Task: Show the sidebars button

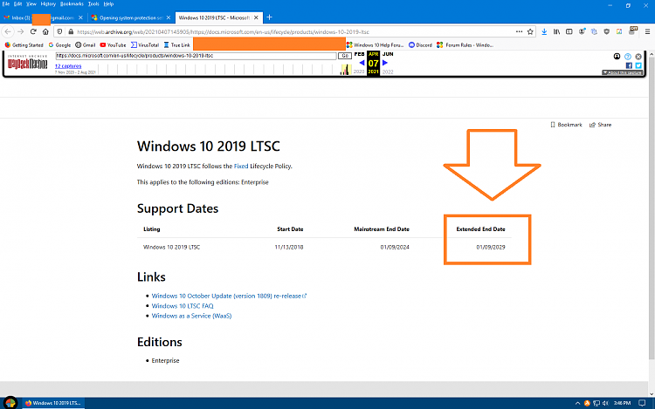Action: tap(569, 31)
